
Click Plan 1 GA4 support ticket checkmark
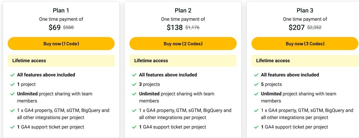coord(12,127)
